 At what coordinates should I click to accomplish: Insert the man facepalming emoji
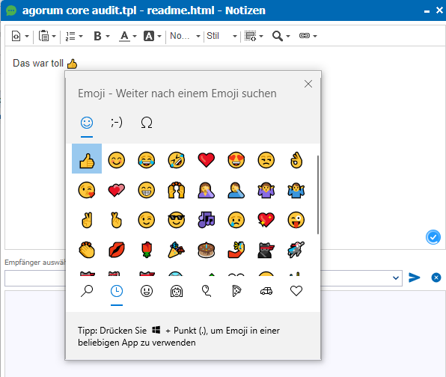tap(236, 190)
